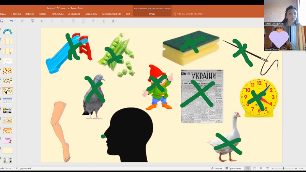
Task: Open the Рецензирование tab
Action: (x=111, y=14)
